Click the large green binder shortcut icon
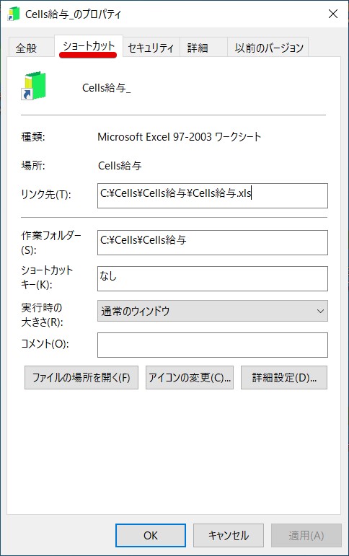This screenshot has height=556, width=349. point(33,86)
